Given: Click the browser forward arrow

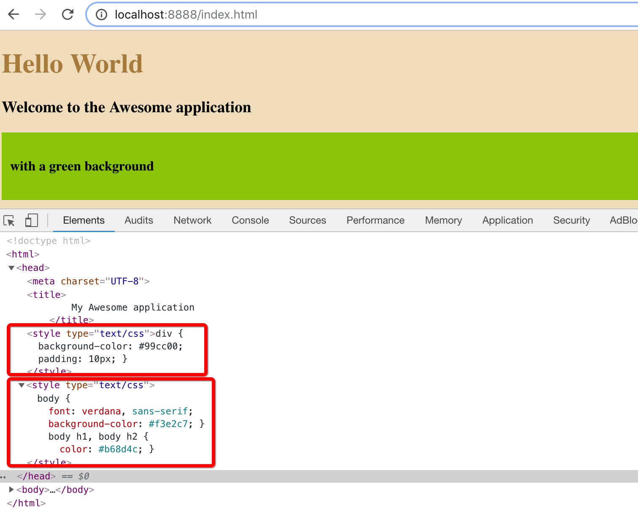Looking at the screenshot, I should click(41, 14).
